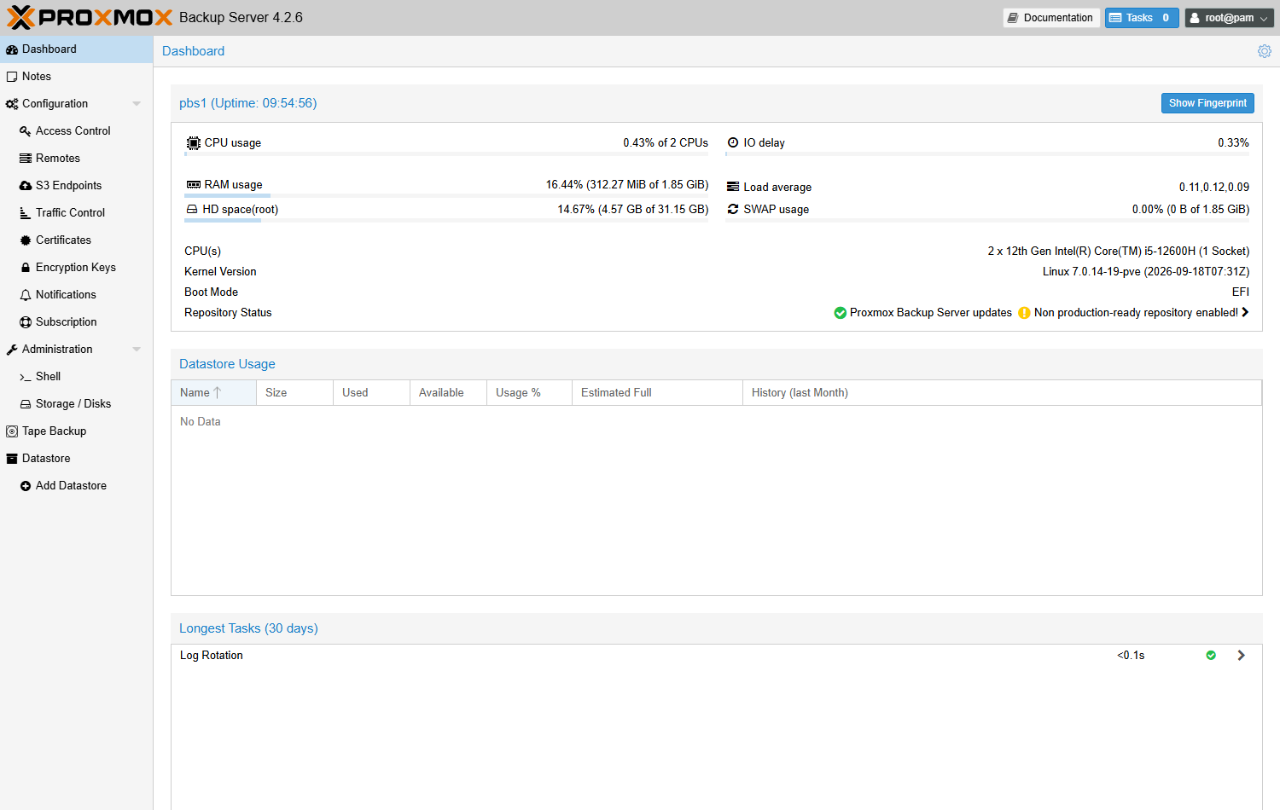Select Remotes in the sidebar
The height and width of the screenshot is (810, 1280).
[x=77, y=159]
